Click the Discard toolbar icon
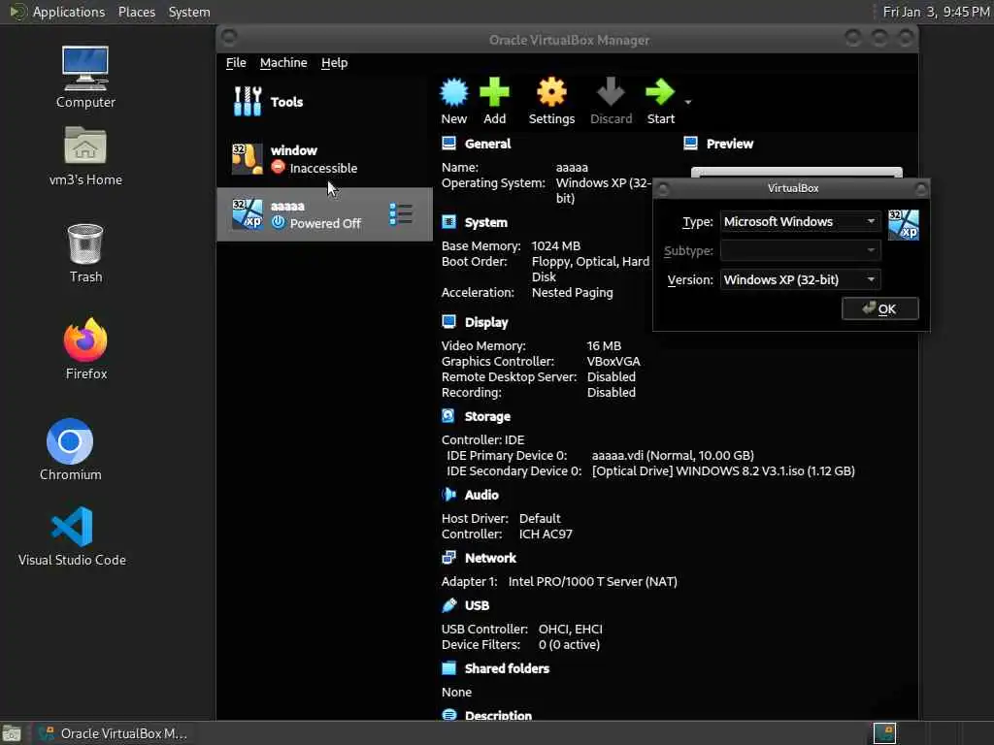994x745 pixels. pos(612,101)
